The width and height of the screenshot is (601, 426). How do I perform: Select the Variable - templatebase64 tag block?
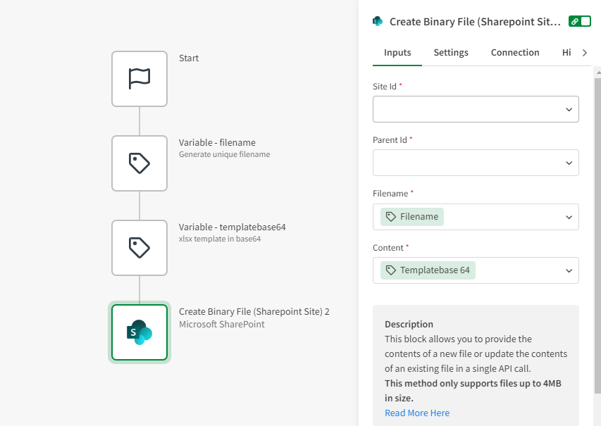(x=140, y=248)
